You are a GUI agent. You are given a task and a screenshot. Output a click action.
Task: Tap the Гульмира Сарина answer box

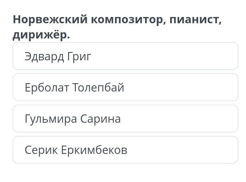click(125, 119)
